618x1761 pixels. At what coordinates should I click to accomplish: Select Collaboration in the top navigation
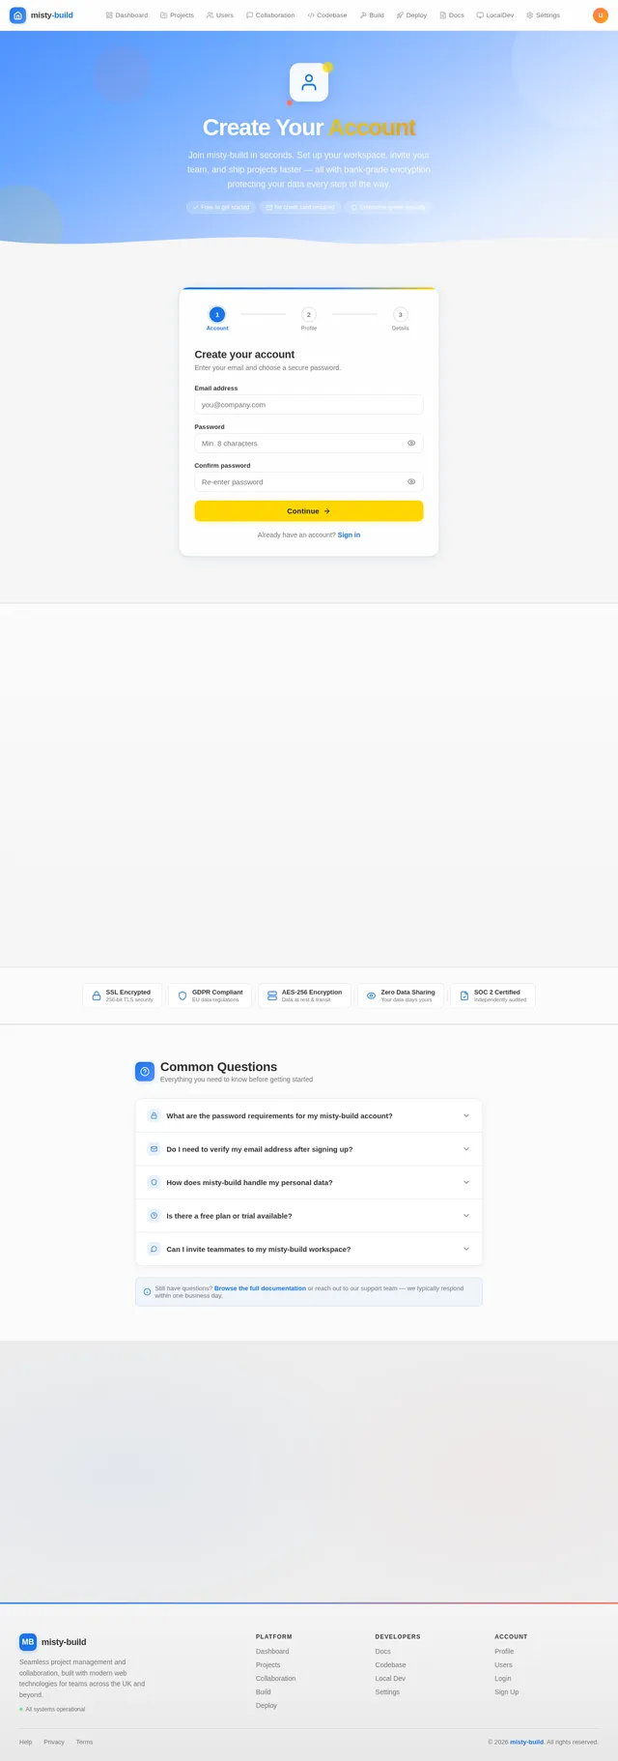[270, 15]
